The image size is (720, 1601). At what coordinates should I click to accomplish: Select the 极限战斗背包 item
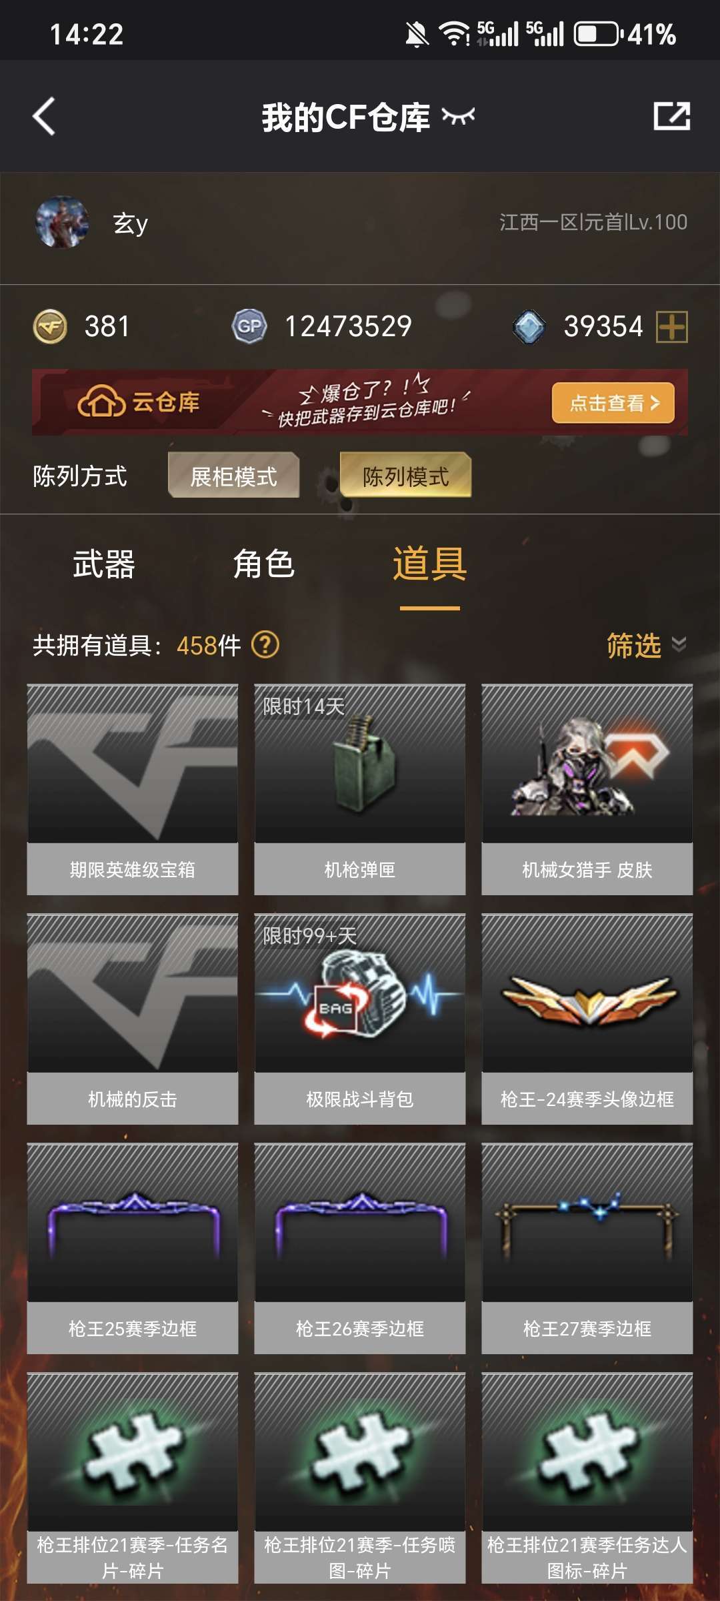(360, 1019)
